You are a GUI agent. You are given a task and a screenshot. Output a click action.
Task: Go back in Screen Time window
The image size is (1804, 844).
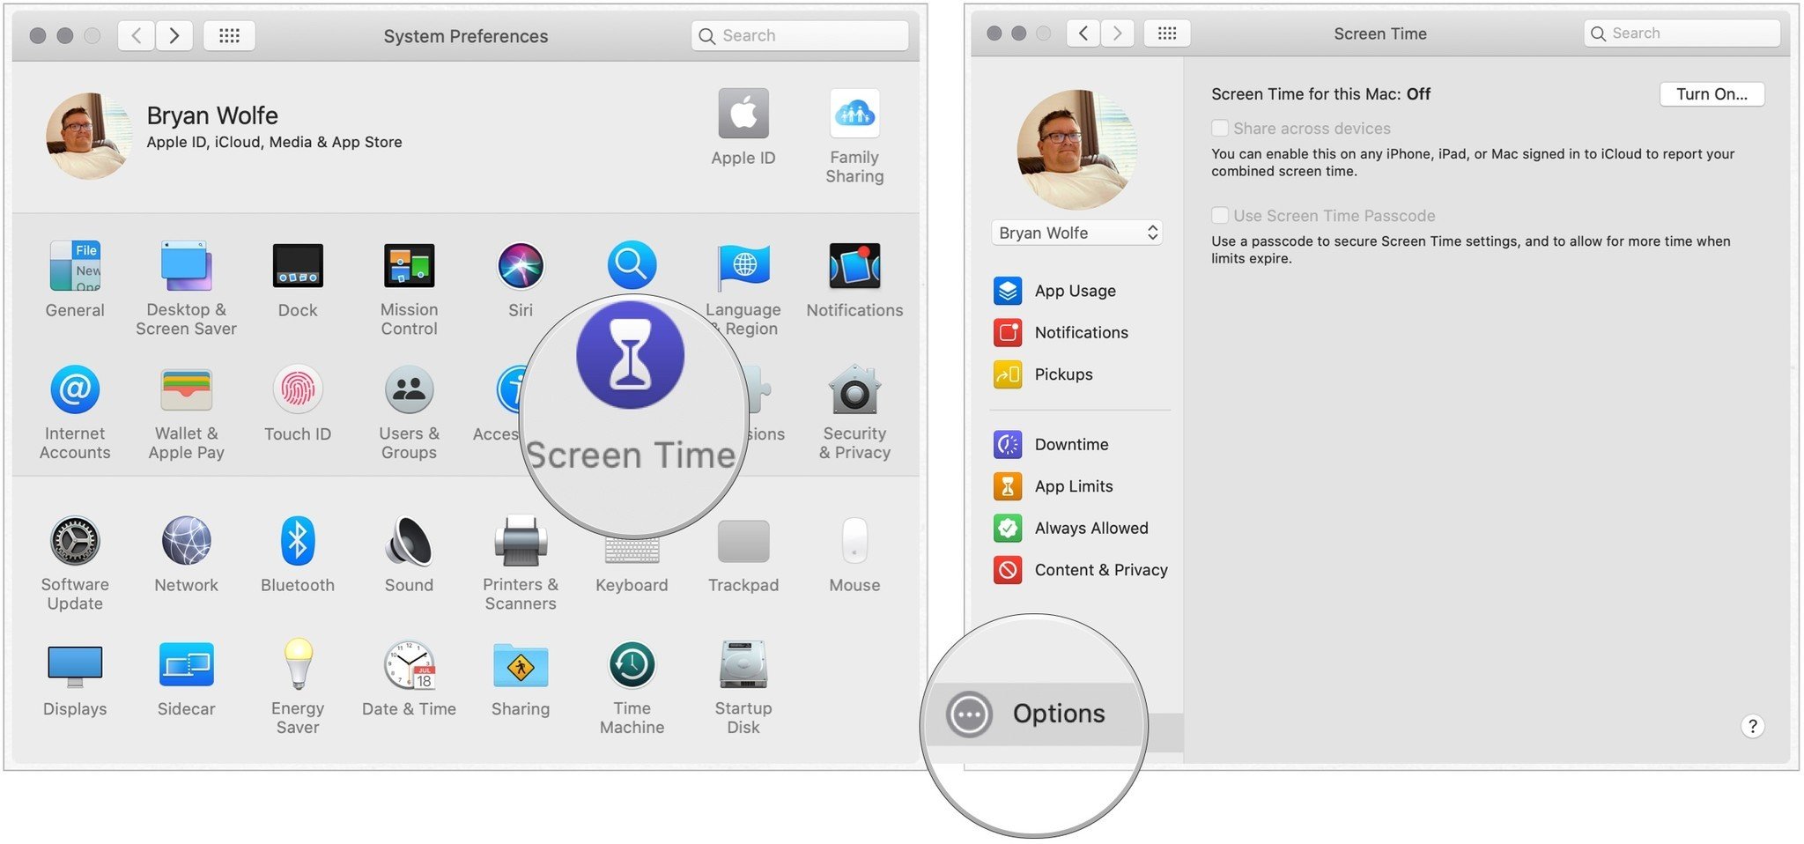[1083, 33]
